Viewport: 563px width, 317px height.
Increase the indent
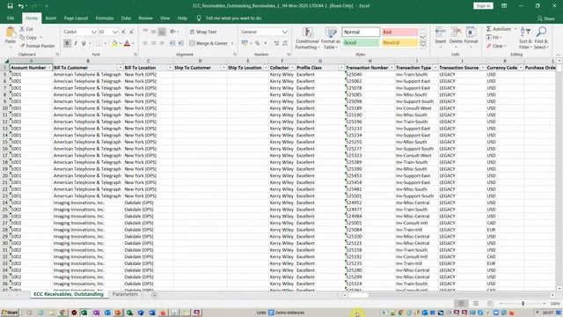[x=180, y=43]
